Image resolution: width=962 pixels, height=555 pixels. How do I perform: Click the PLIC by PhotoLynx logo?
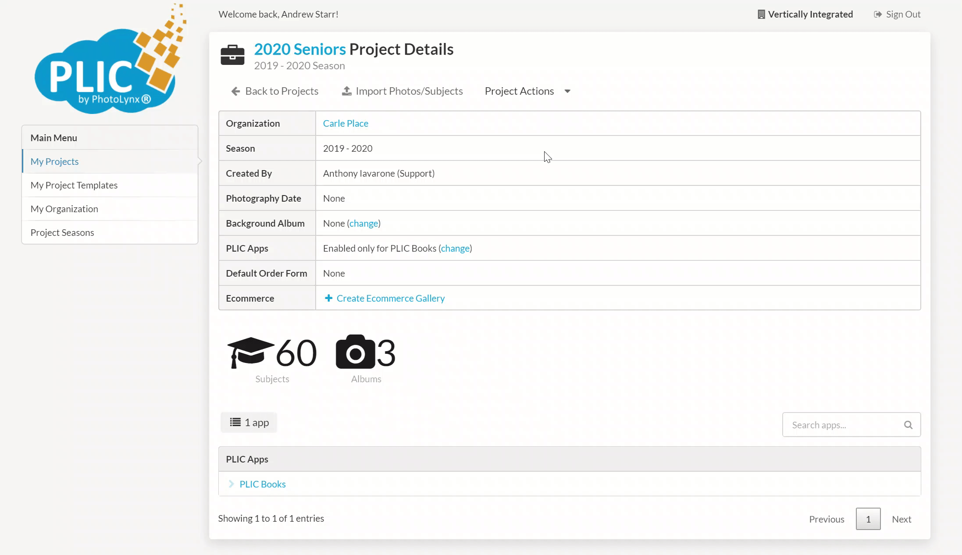tap(110, 59)
